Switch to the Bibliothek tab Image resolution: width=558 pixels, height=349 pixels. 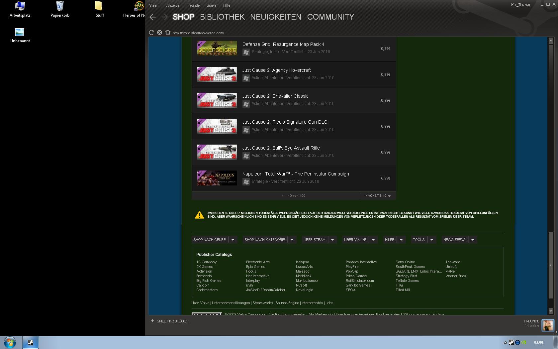tap(222, 17)
